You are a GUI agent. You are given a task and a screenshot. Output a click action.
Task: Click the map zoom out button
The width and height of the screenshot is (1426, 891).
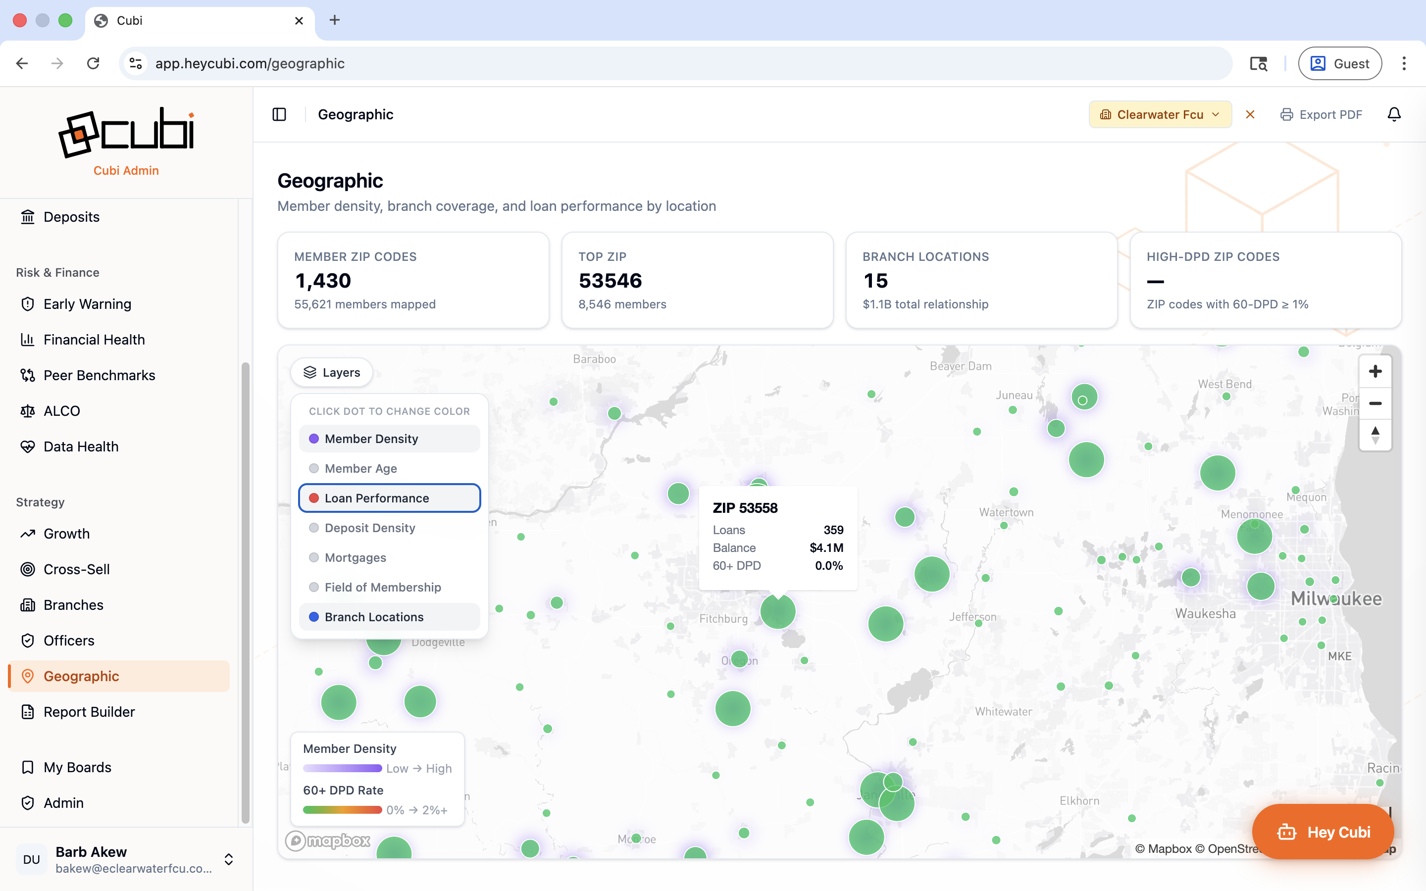pyautogui.click(x=1375, y=403)
